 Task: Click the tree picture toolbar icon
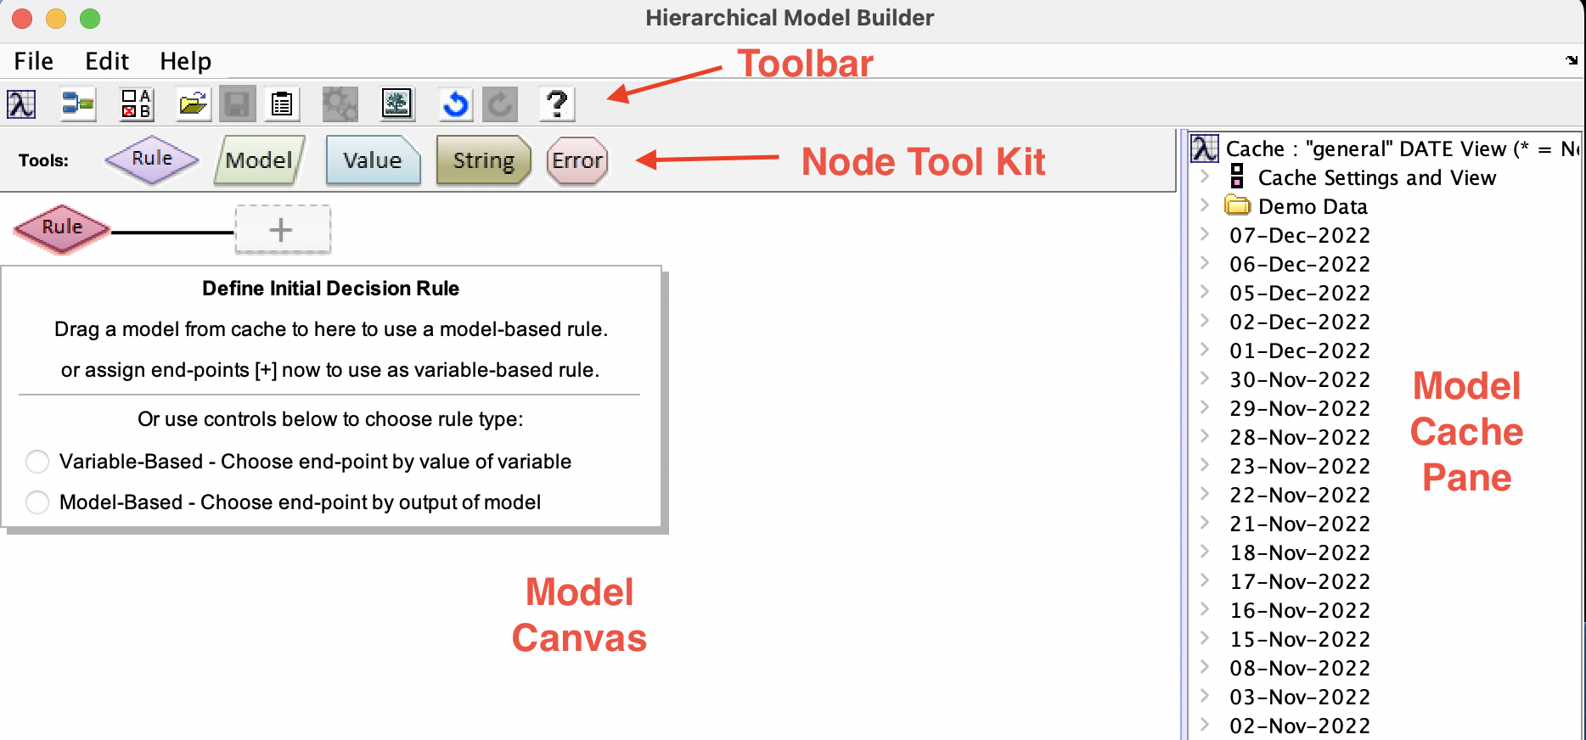coord(396,104)
